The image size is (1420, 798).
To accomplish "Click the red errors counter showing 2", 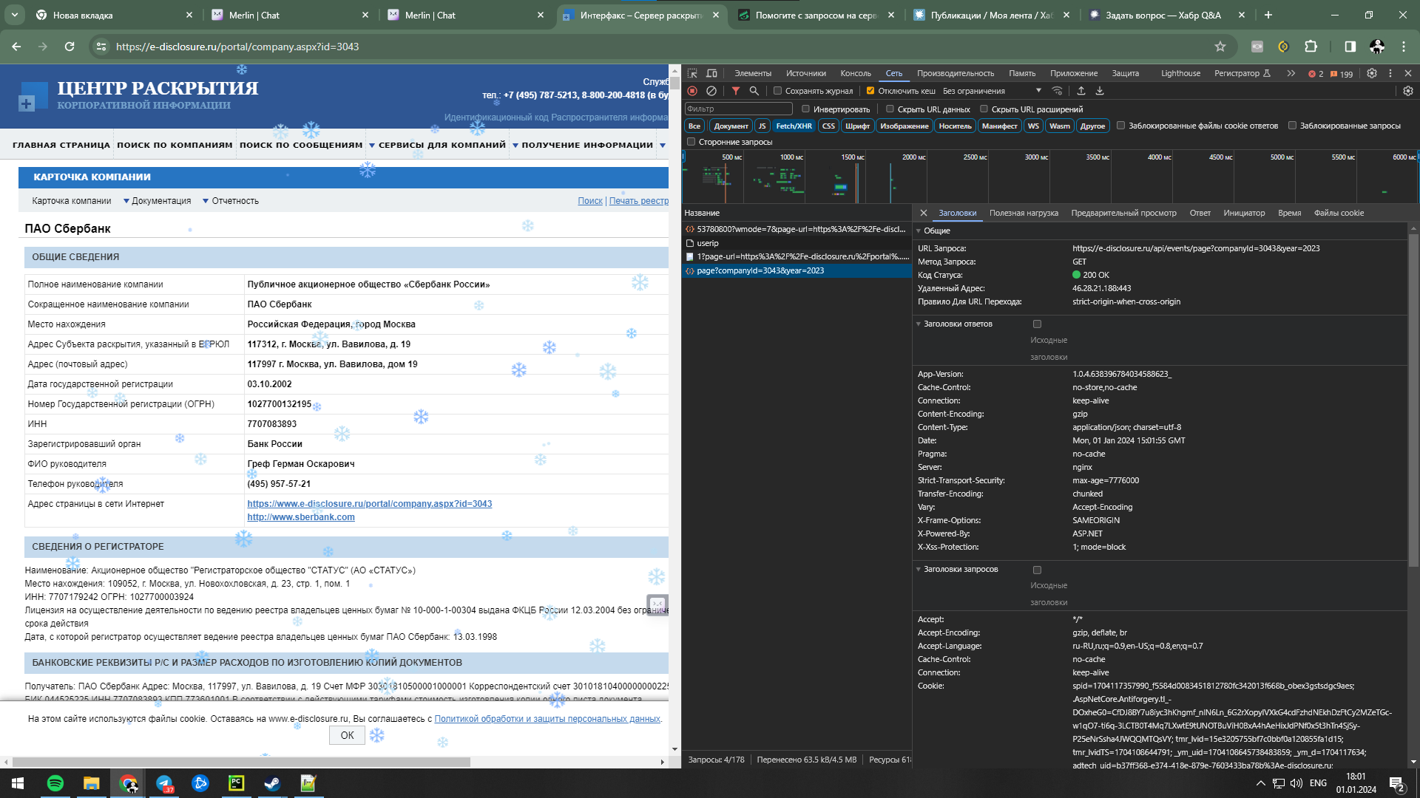I will pyautogui.click(x=1316, y=74).
